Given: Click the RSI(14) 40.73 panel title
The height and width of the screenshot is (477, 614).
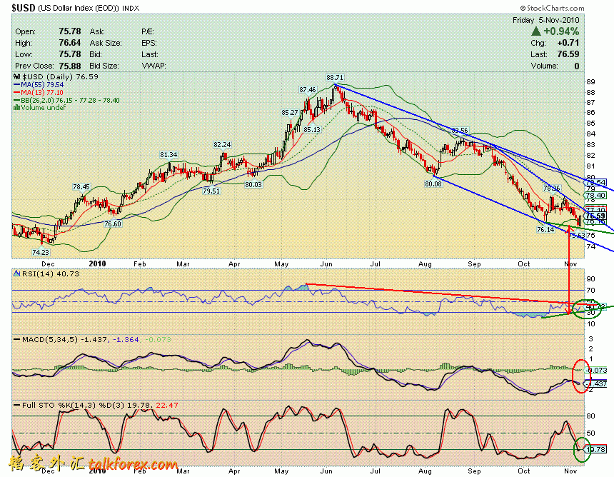Looking at the screenshot, I should pos(51,273).
